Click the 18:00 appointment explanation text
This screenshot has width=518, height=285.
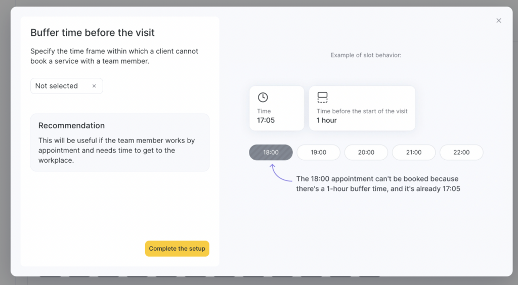tap(378, 184)
